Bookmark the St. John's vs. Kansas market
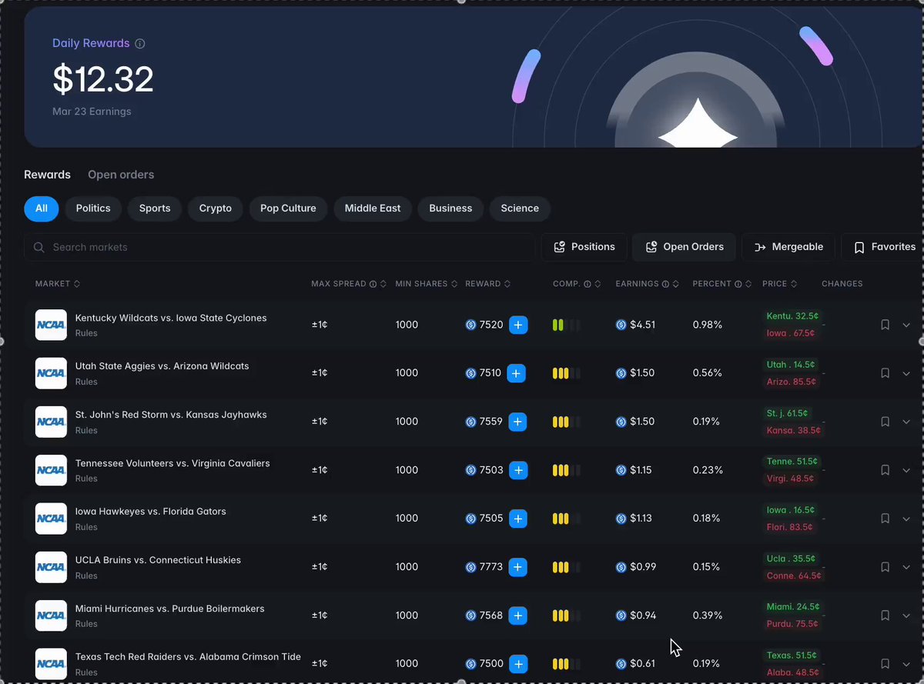The width and height of the screenshot is (924, 684). 885,422
